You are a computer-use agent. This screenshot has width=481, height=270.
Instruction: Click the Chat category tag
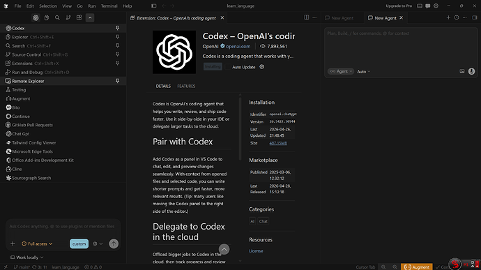[264, 221]
